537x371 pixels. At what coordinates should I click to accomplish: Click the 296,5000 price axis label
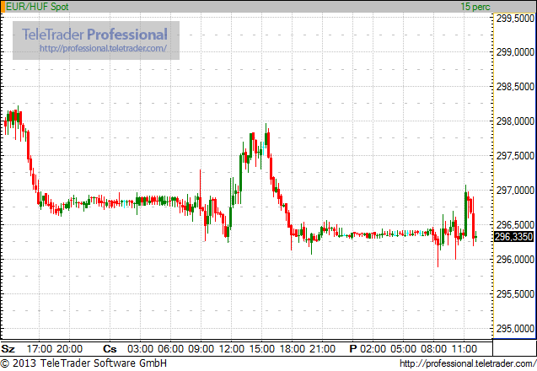515,225
